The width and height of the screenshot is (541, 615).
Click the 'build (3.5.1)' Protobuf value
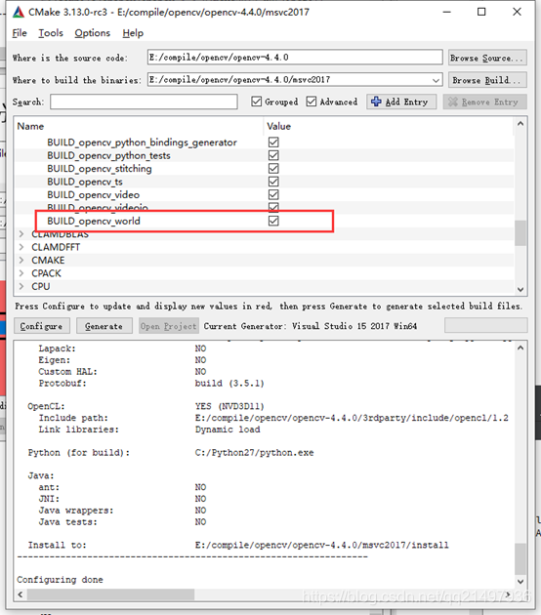point(229,383)
